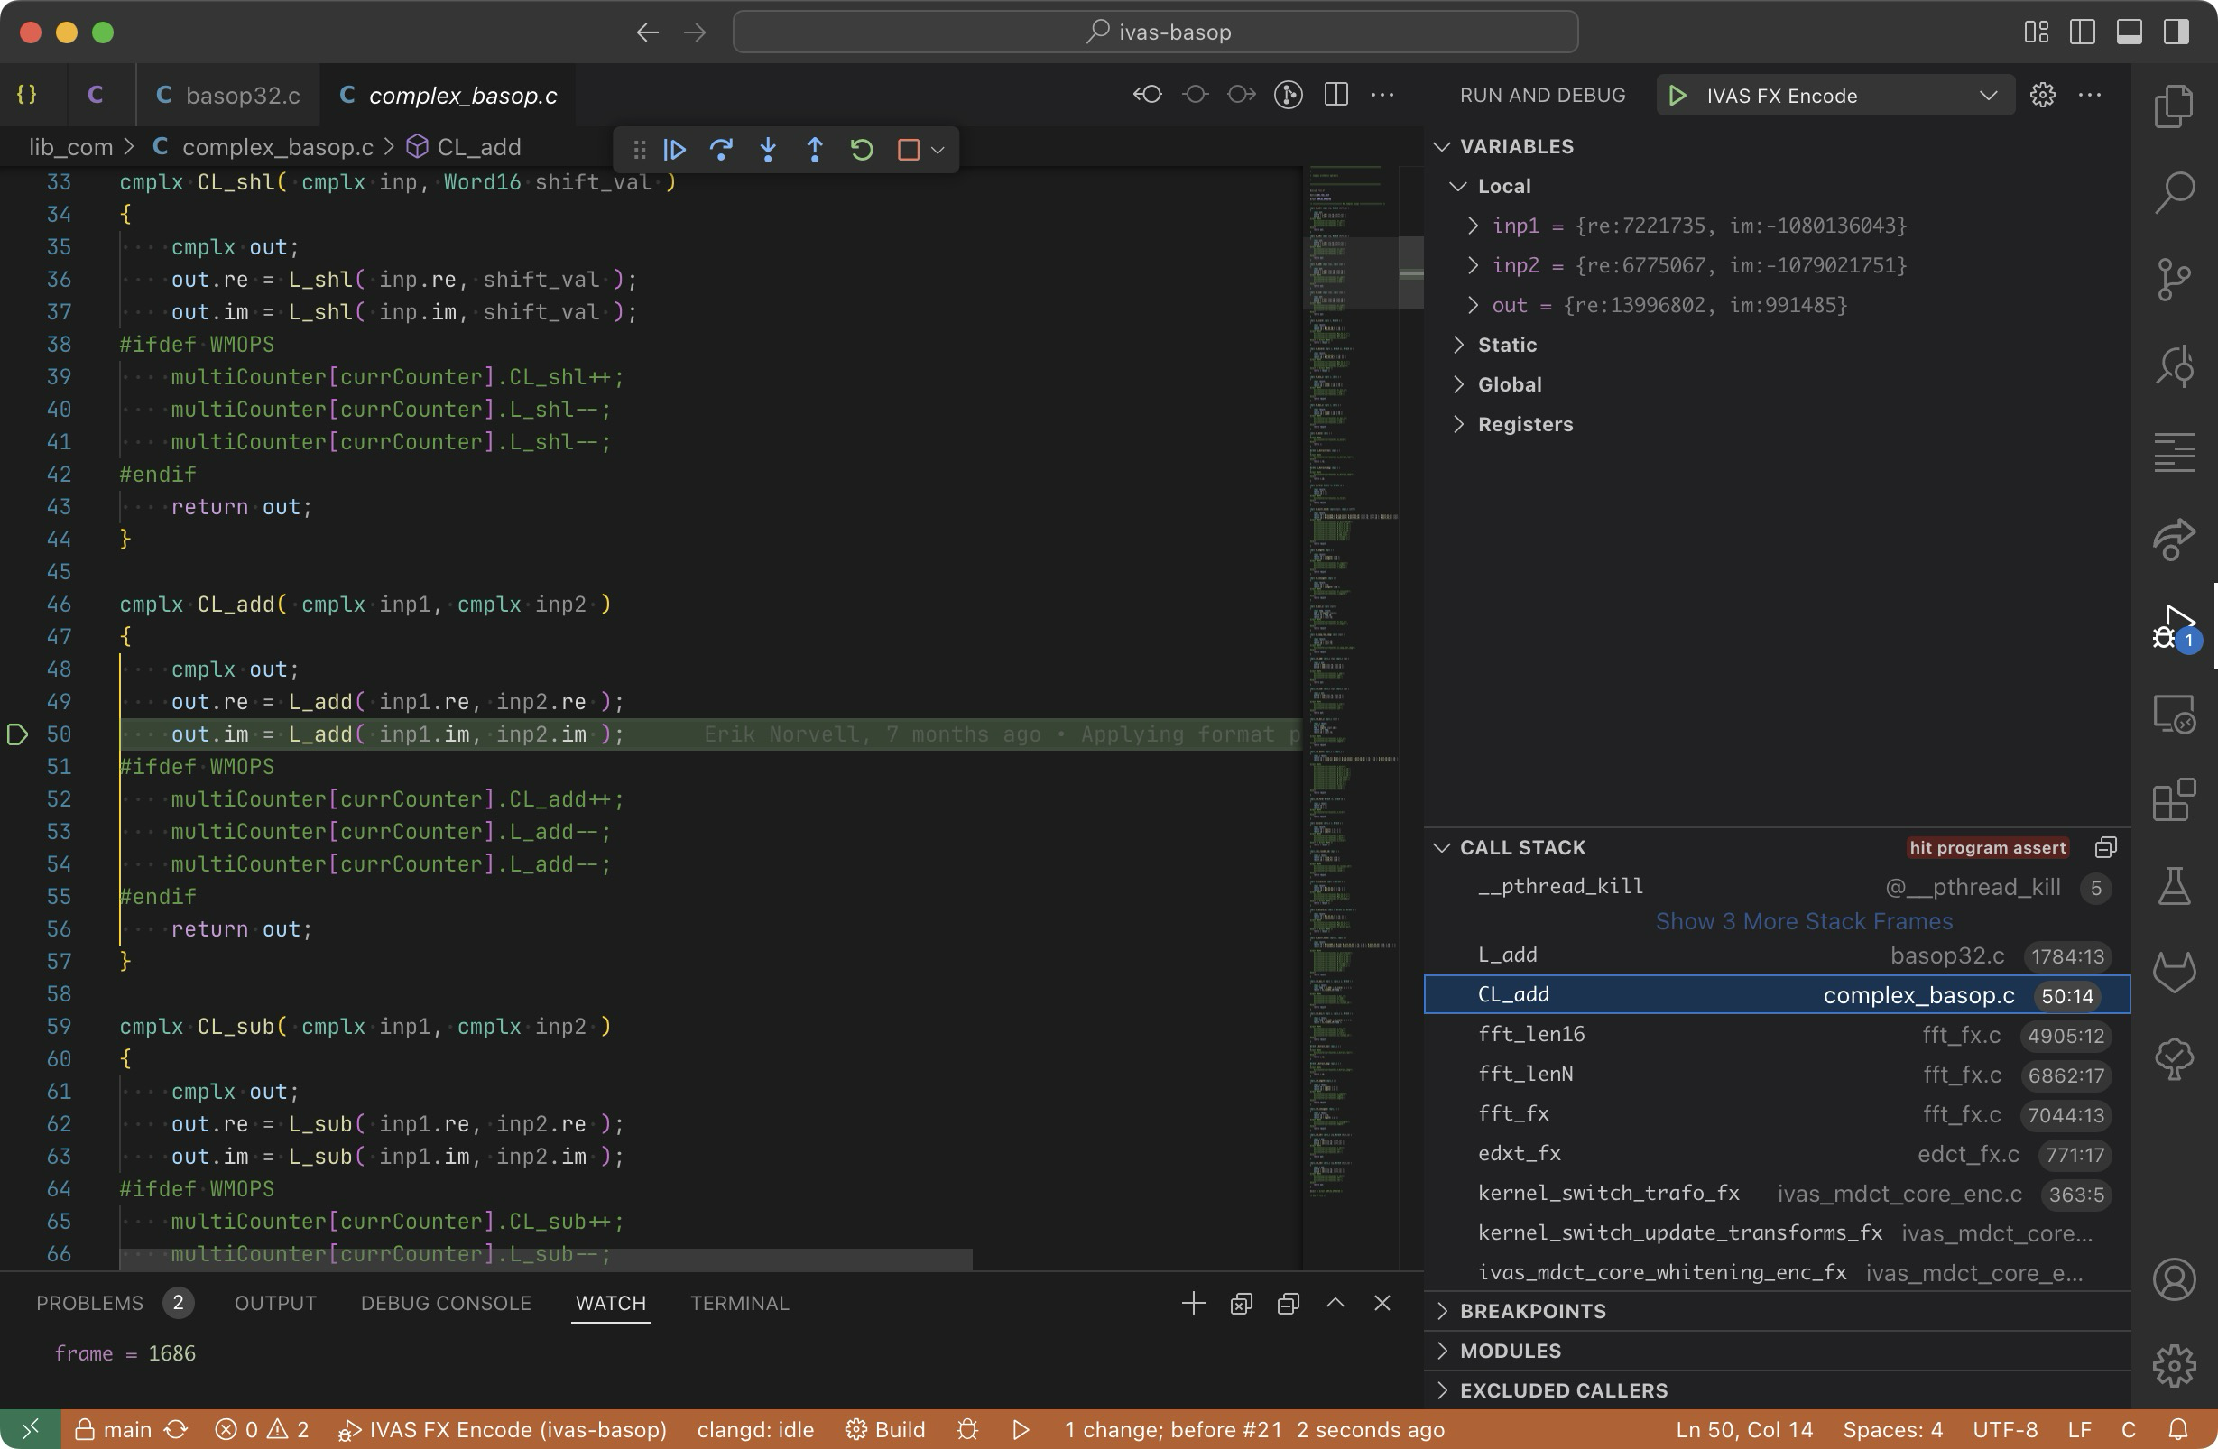Screen dimensions: 2218x1449
Task: Click the Step Into debug icon
Action: (768, 149)
